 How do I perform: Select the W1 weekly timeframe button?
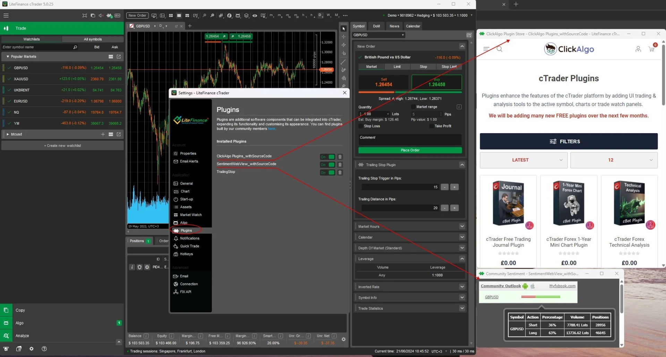(329, 16)
